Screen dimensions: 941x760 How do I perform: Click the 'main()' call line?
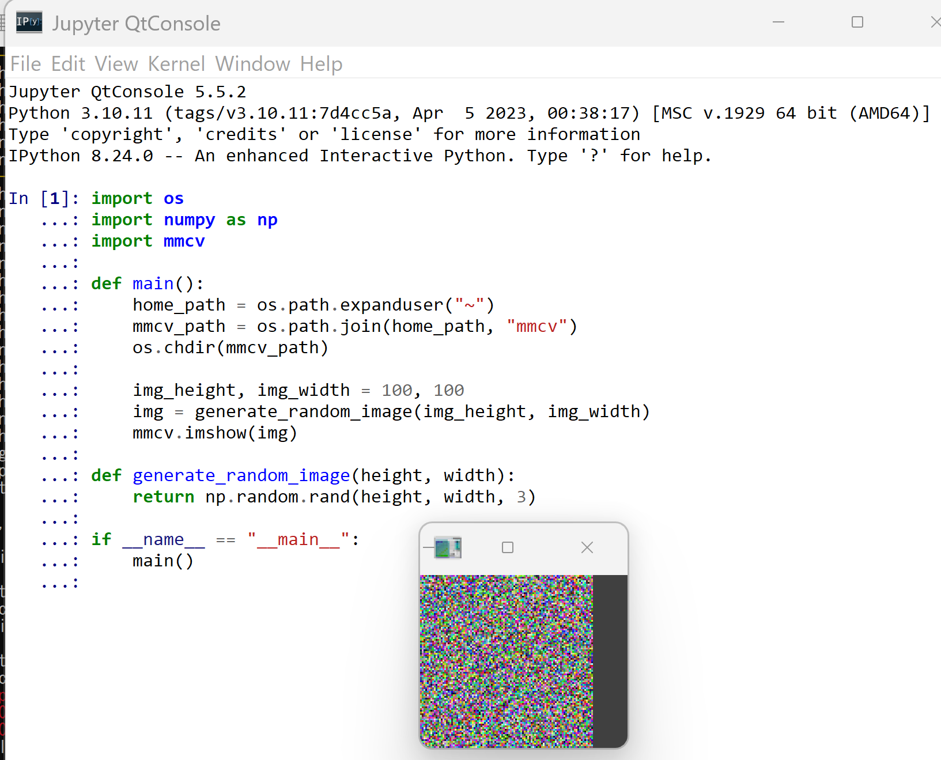pos(163,561)
